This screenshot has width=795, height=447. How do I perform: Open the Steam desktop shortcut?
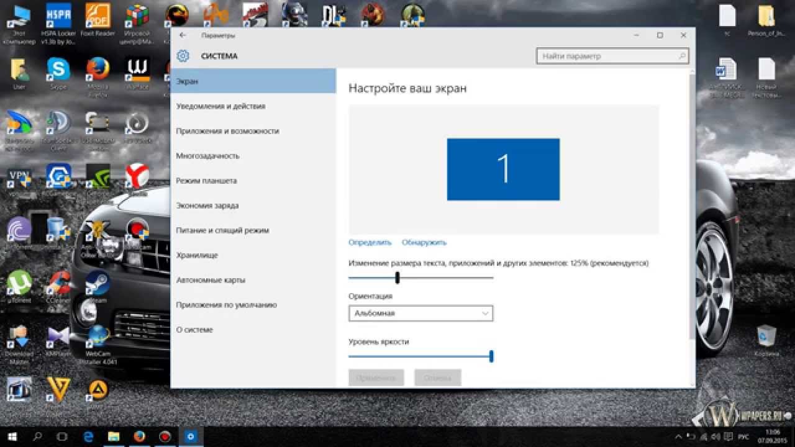(98, 286)
